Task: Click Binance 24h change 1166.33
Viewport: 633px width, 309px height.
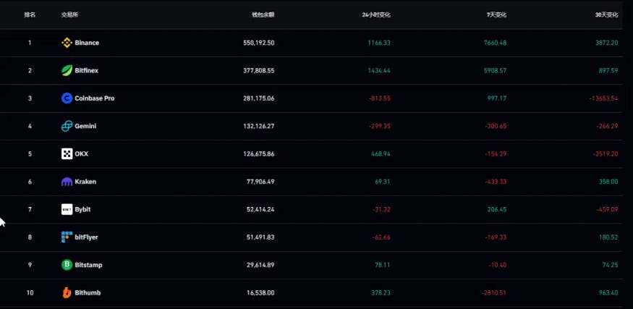Action: pyautogui.click(x=379, y=43)
